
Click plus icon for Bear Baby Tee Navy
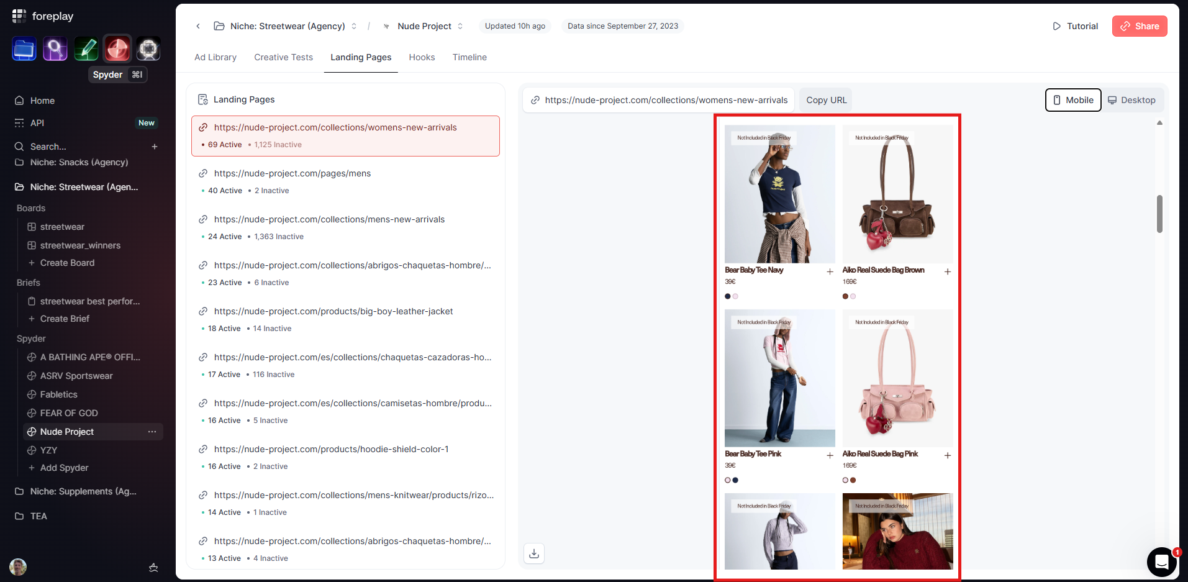click(830, 271)
